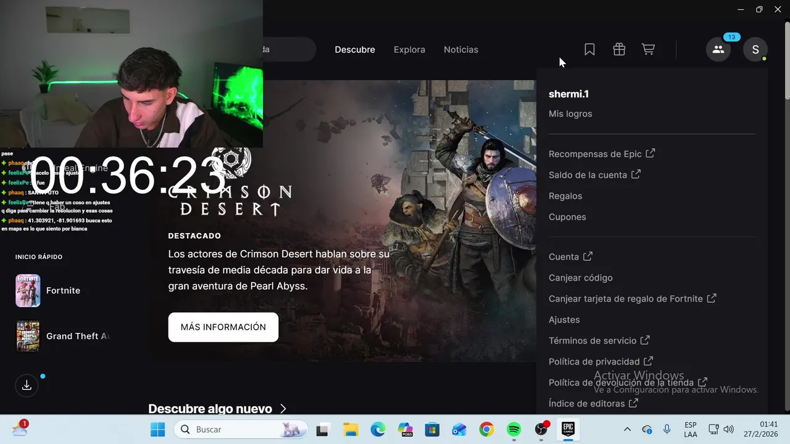Click the taskbar Buscar search box
Image resolution: width=790 pixels, height=444 pixels.
point(241,429)
